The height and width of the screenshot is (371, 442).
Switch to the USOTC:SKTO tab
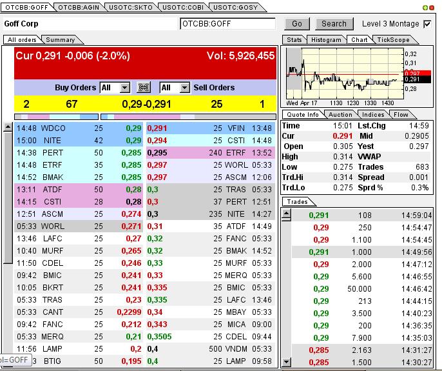(131, 7)
